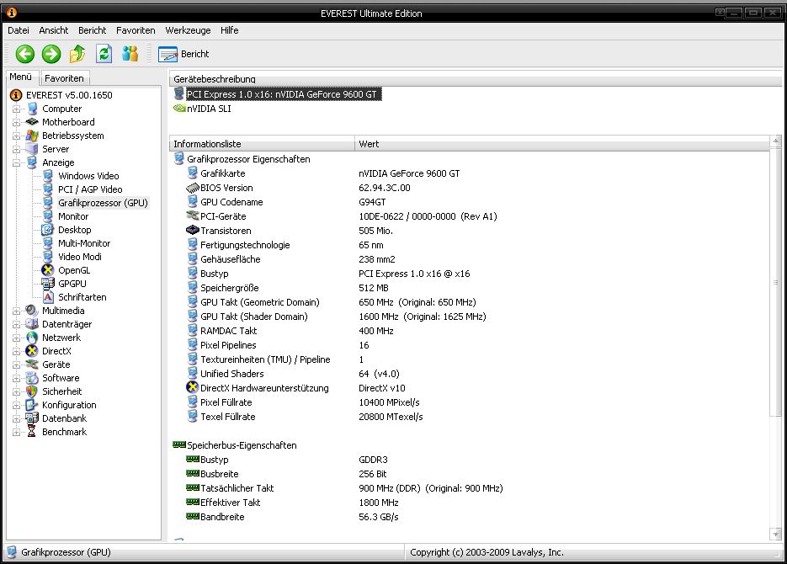Sort by the Informationsliste column header

[x=262, y=144]
